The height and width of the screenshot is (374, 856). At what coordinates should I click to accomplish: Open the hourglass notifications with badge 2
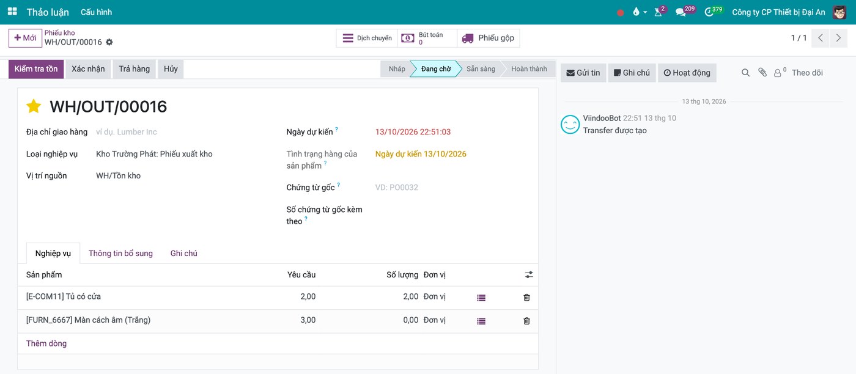pyautogui.click(x=659, y=12)
